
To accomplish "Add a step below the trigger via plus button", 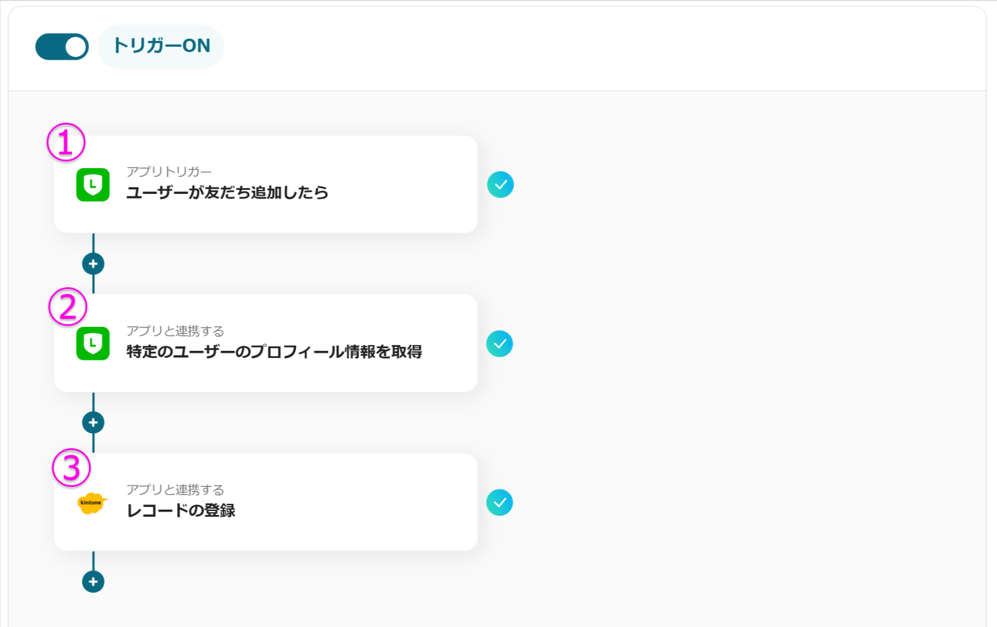I will [x=93, y=263].
